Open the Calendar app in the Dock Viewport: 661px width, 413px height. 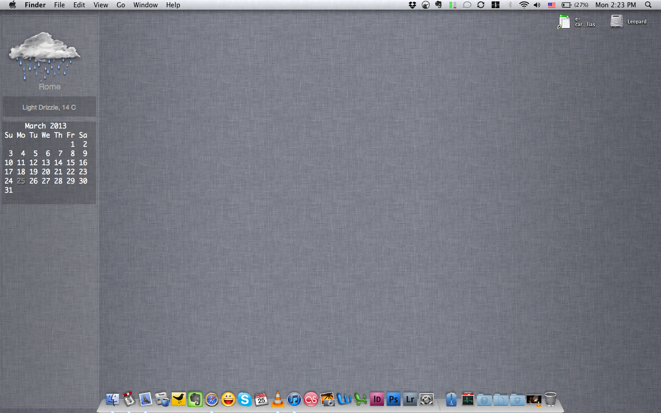tap(261, 399)
